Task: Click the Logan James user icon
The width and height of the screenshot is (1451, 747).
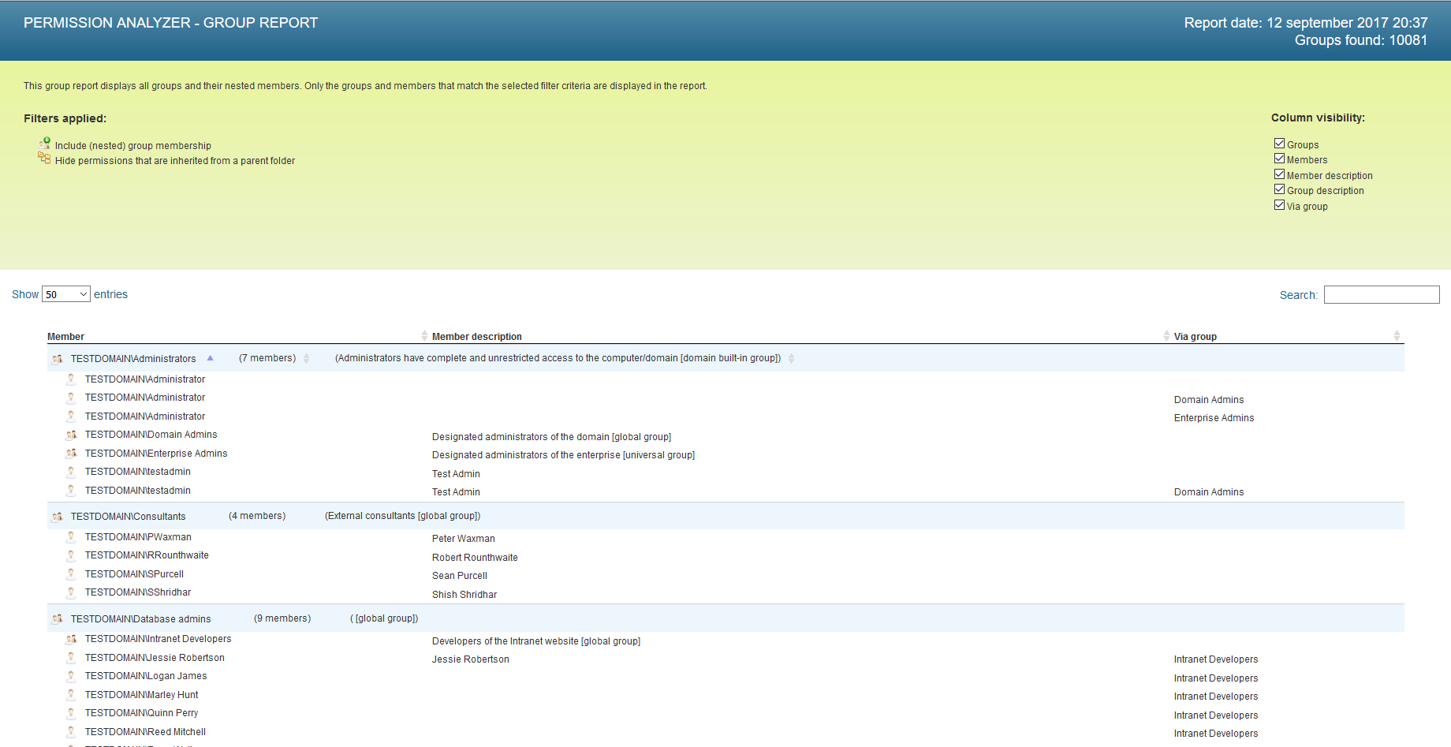Action: pos(71,676)
